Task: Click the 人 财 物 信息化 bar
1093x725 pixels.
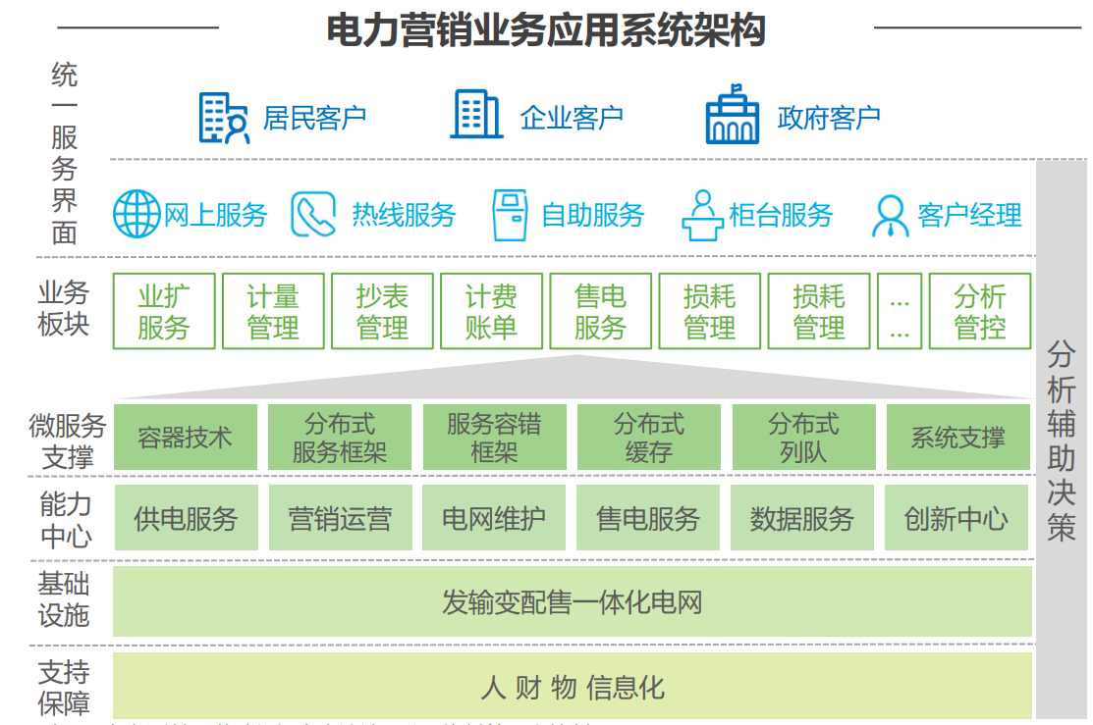Action: pyautogui.click(x=573, y=686)
